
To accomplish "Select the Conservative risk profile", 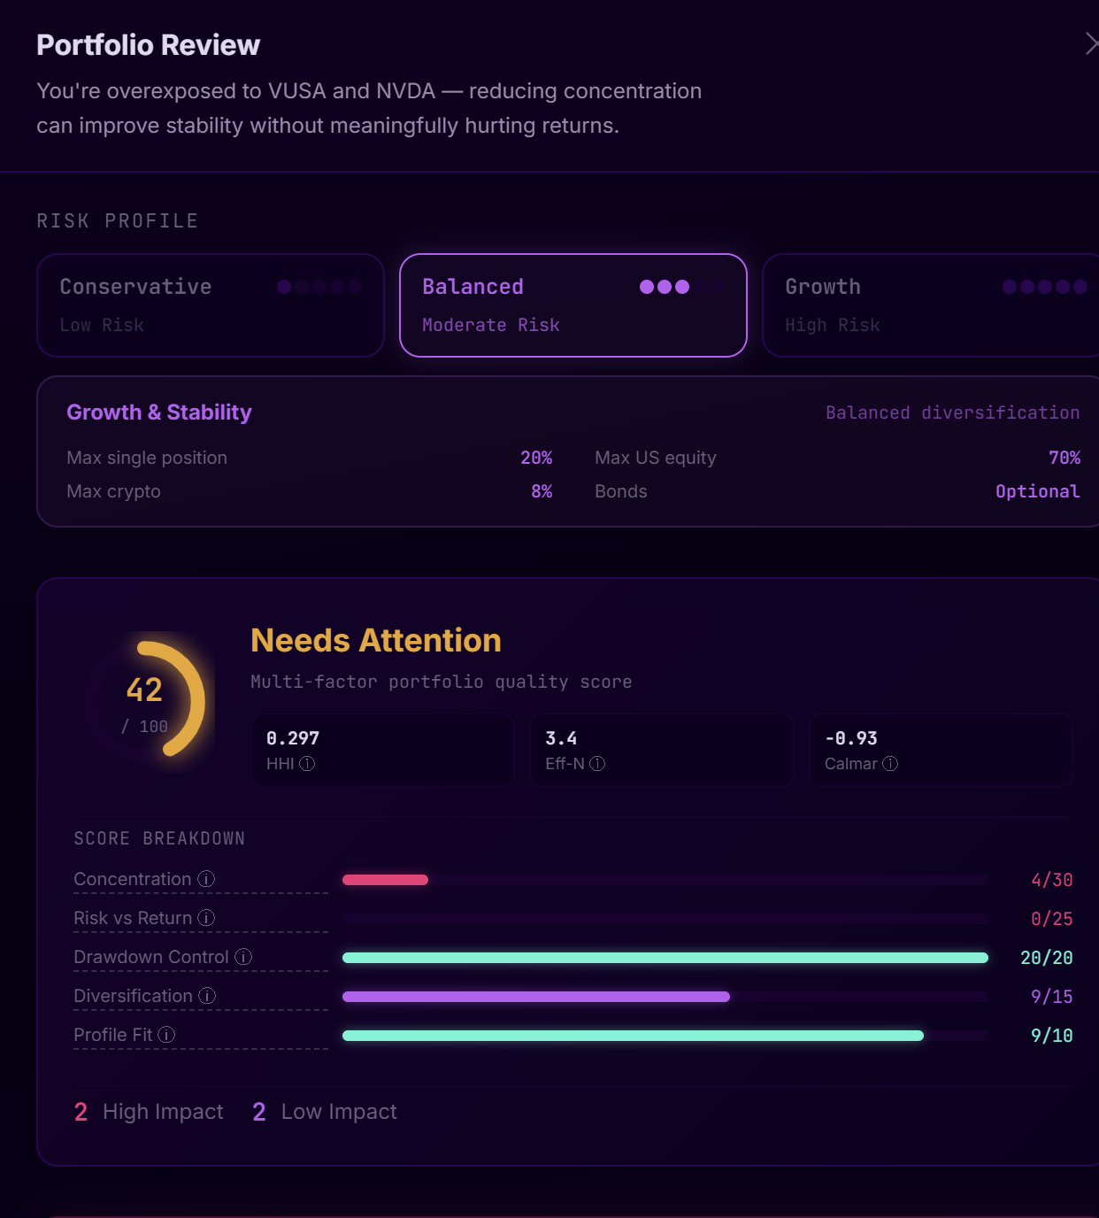I will 210,305.
